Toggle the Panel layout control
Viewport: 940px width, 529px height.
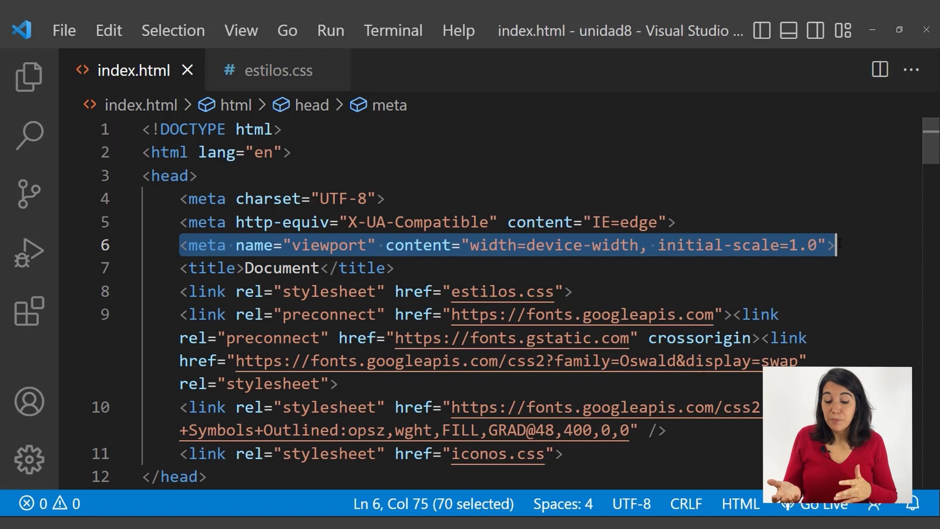(x=788, y=30)
